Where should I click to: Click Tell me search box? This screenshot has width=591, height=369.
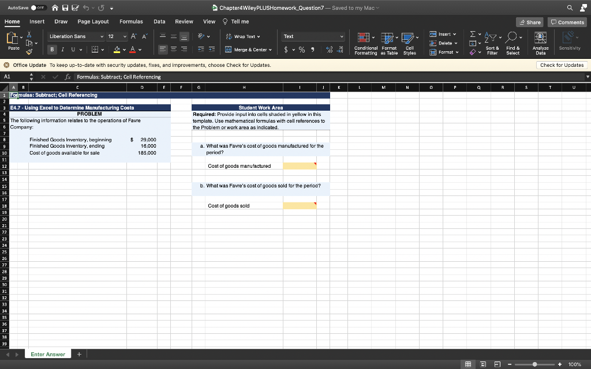pyautogui.click(x=236, y=21)
